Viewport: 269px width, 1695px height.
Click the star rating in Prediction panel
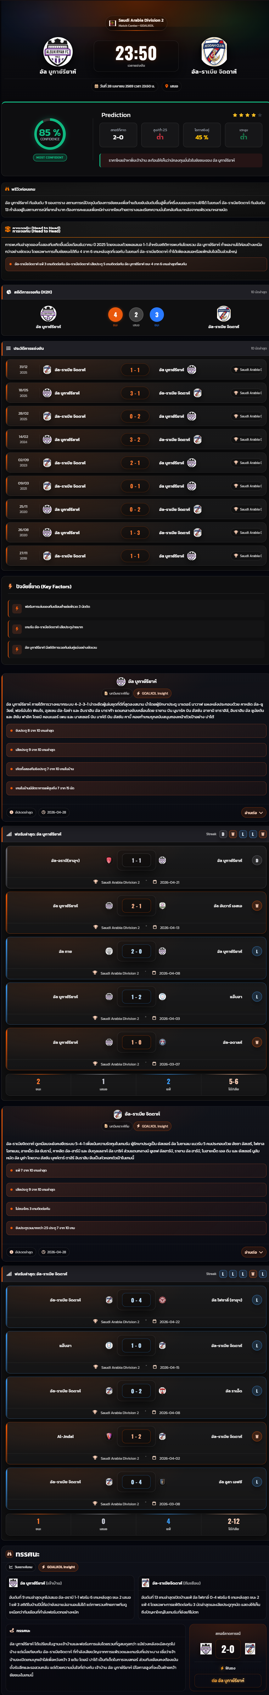(247, 115)
